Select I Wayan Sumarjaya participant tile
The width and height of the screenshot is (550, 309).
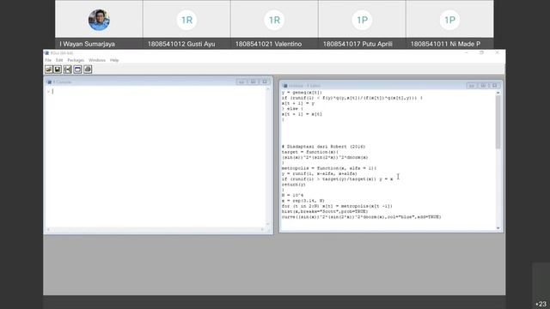[99, 24]
